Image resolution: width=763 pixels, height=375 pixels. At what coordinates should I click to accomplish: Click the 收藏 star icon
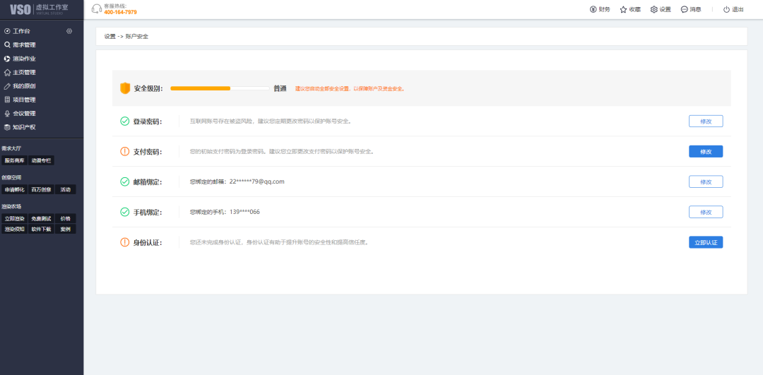coord(624,9)
